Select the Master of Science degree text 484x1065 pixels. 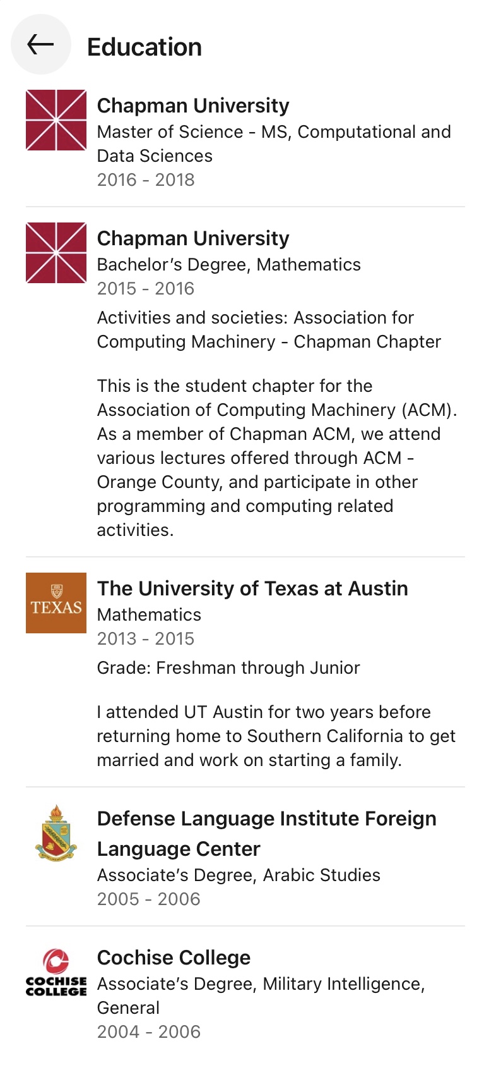click(x=274, y=143)
